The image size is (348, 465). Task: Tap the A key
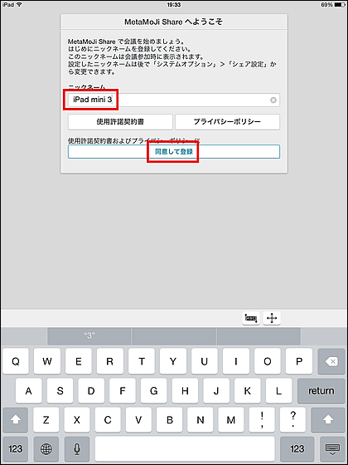click(29, 390)
